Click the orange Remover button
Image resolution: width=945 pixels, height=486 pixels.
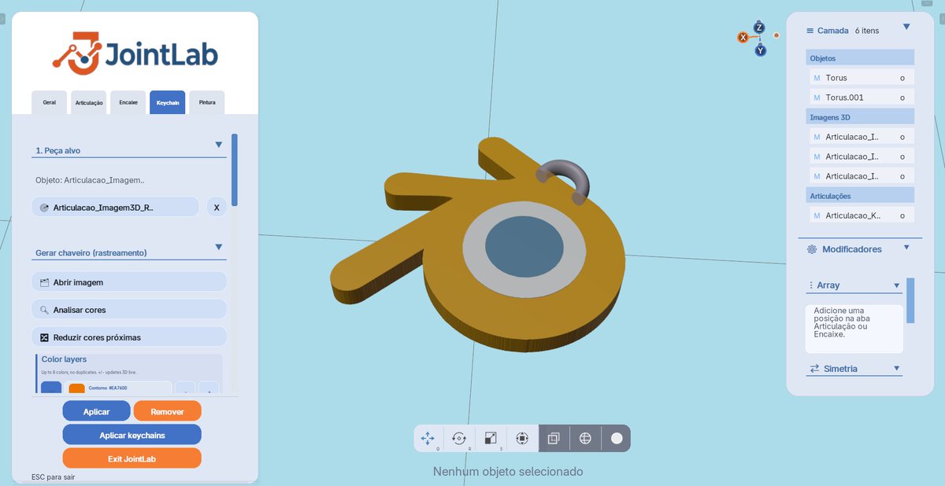(x=168, y=411)
